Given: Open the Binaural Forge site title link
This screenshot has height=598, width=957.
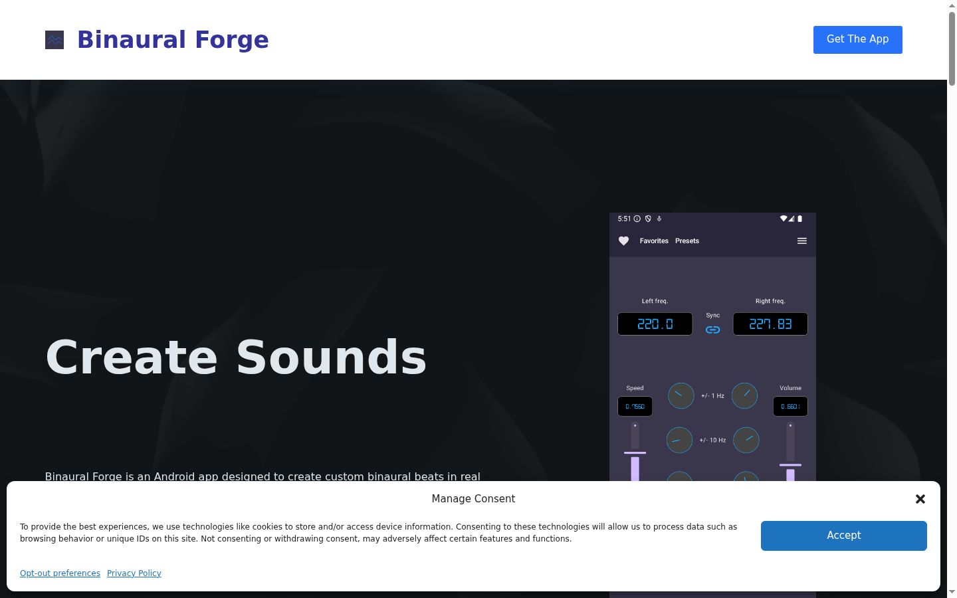Looking at the screenshot, I should pos(173,40).
